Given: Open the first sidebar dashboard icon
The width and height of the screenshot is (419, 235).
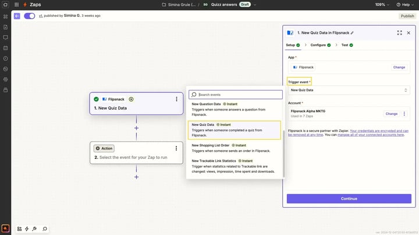Looking at the screenshot, I should pos(5,16).
